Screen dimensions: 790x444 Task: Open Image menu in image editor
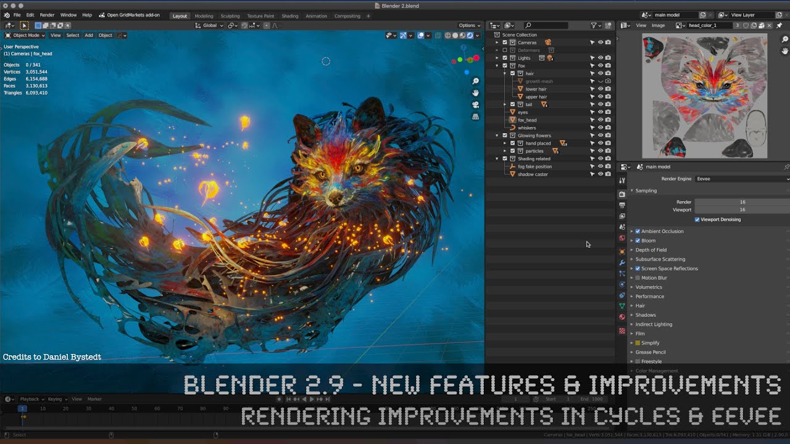[x=659, y=25]
